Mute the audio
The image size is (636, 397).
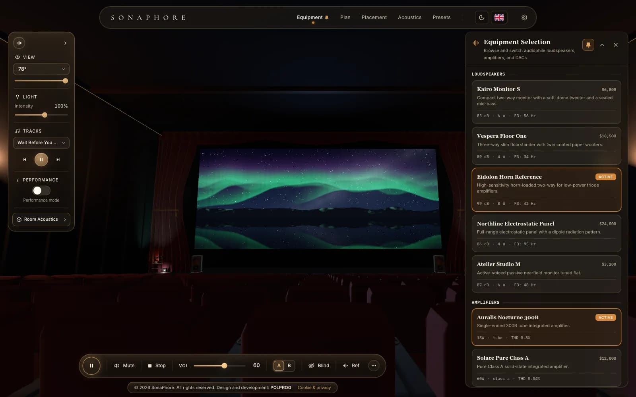124,366
